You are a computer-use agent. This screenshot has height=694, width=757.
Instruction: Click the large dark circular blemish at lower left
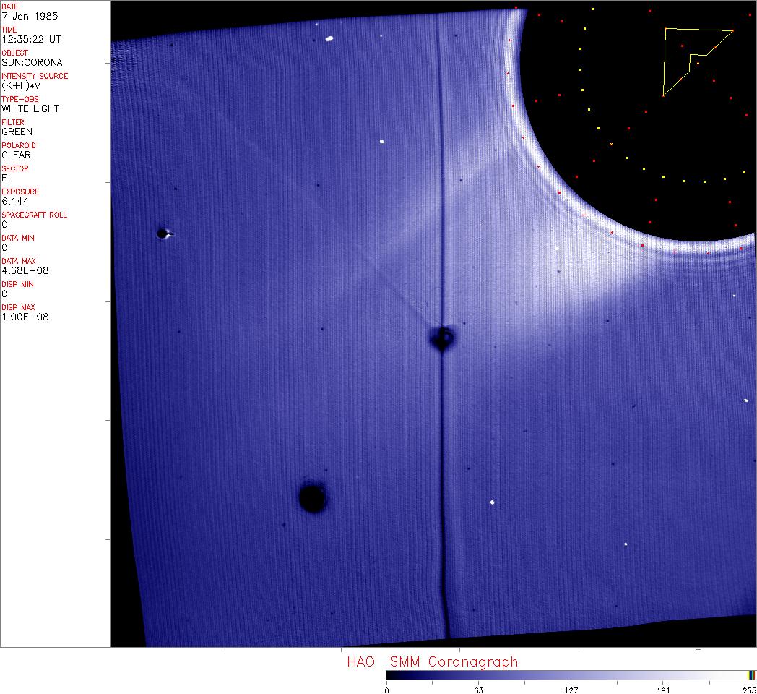pyautogui.click(x=312, y=497)
